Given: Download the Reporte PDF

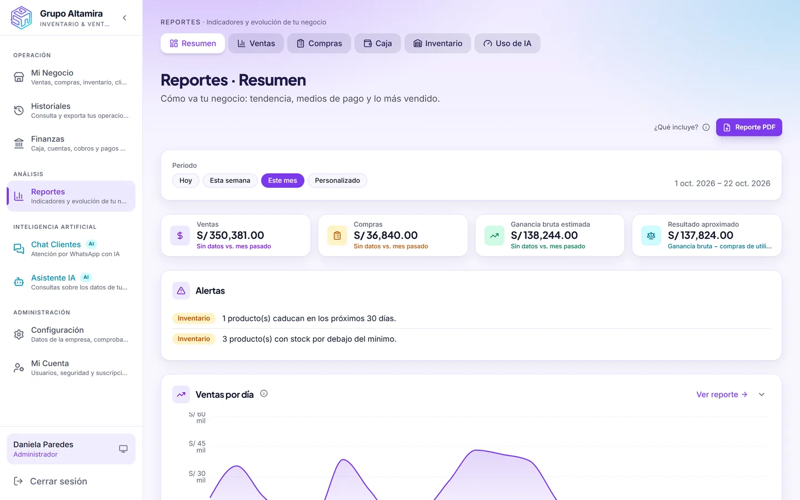Looking at the screenshot, I should click(749, 127).
